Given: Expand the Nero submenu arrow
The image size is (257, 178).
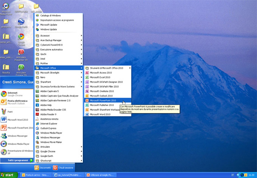Looking at the screenshot, I should [81, 77].
